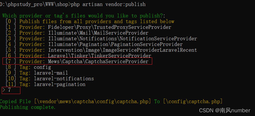Click the TrustedProxyServiceProvider row
Viewport: 255px width, 116px height.
point(89,27)
